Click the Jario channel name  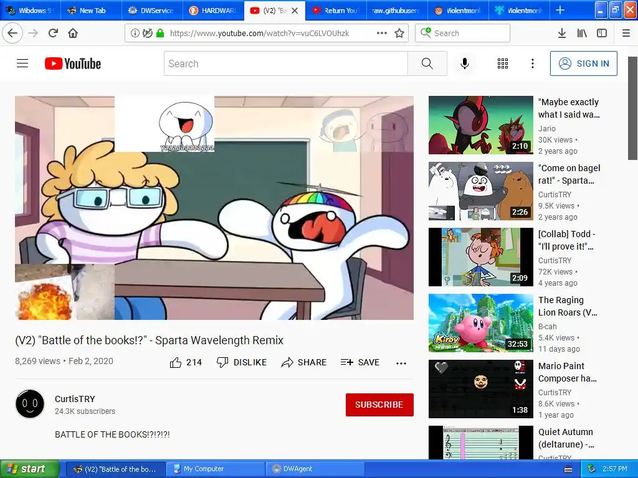click(547, 128)
